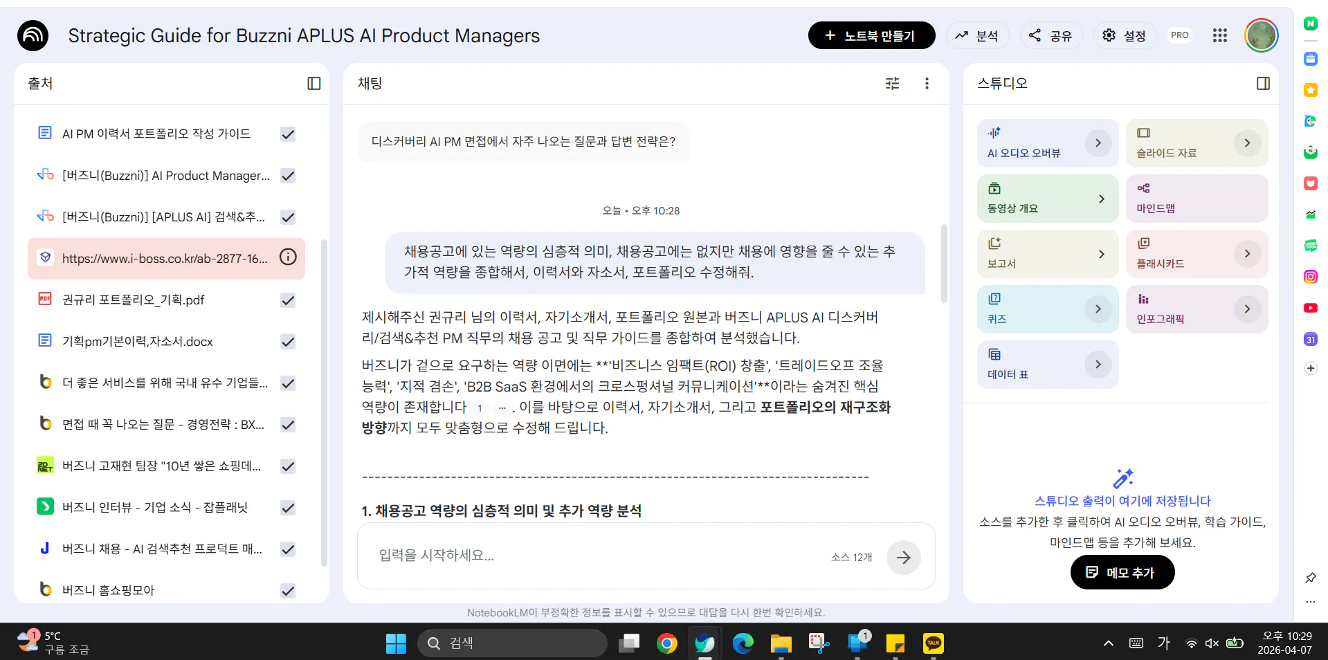Open Microsoft Edge from taskbar
The height and width of the screenshot is (660, 1328).
[743, 643]
